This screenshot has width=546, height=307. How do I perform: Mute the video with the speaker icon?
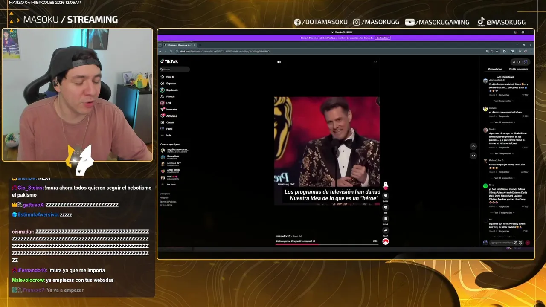(279, 62)
